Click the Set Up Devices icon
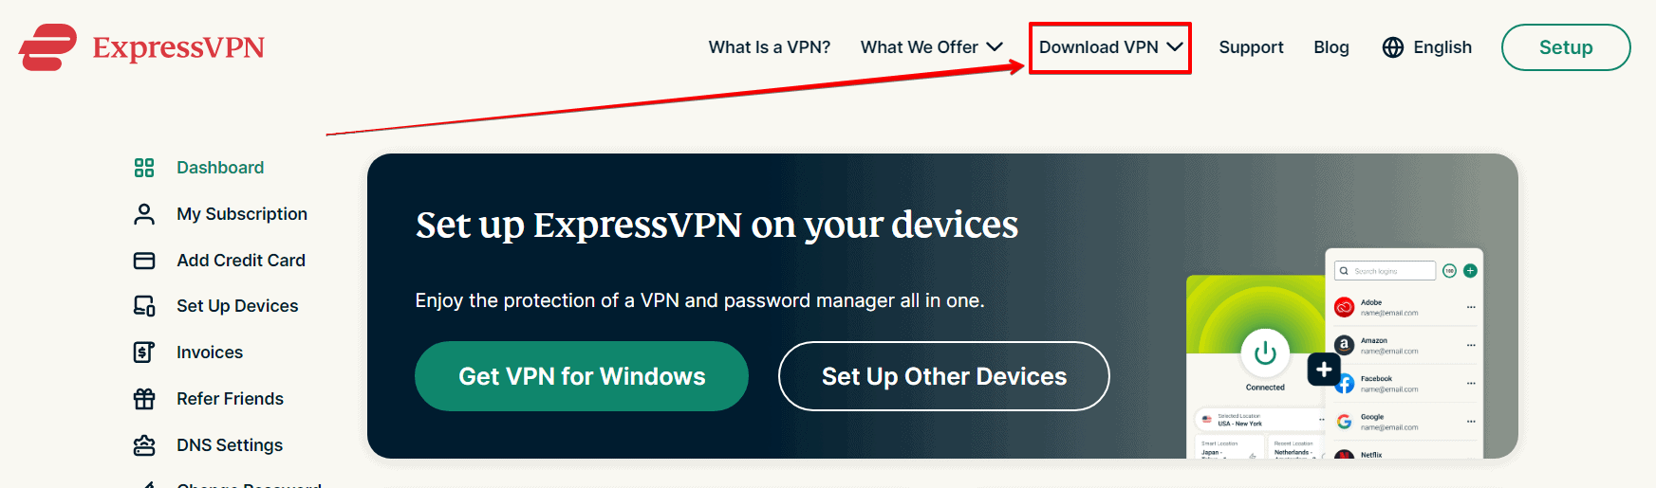This screenshot has width=1656, height=488. point(144,306)
